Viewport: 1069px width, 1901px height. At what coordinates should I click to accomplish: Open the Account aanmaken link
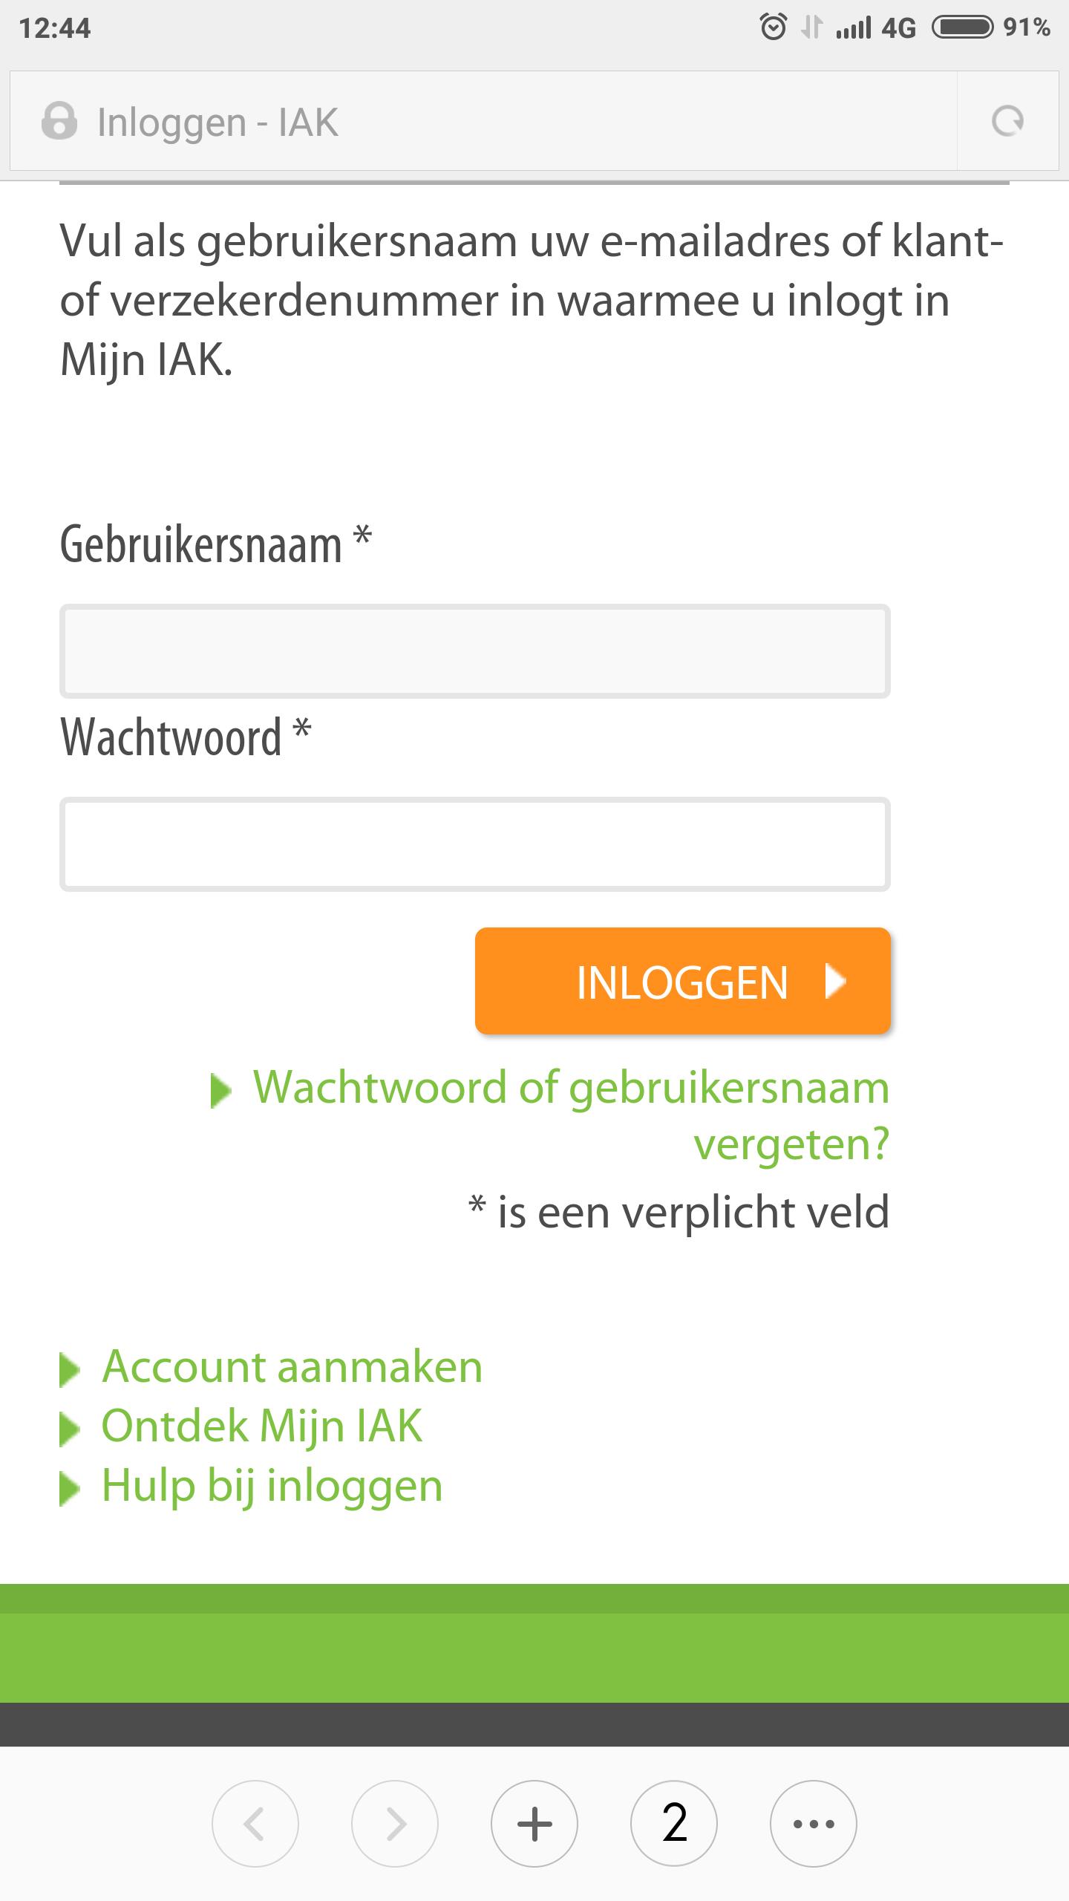pyautogui.click(x=292, y=1369)
